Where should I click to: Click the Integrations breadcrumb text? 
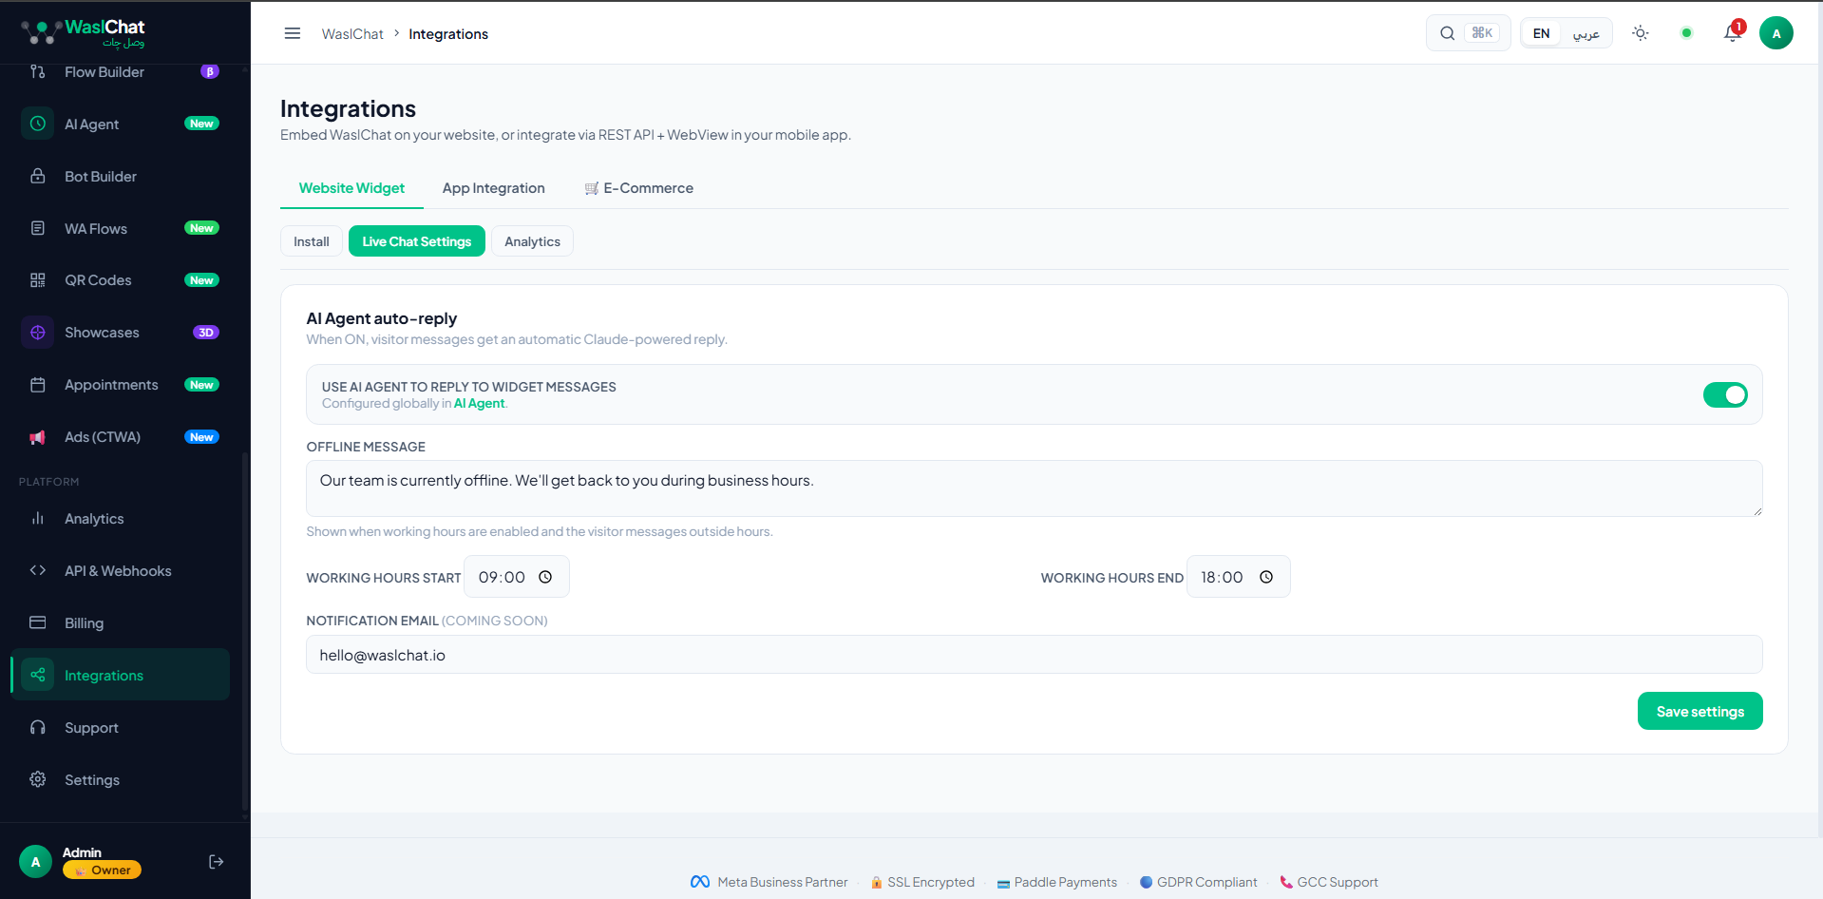tap(448, 34)
